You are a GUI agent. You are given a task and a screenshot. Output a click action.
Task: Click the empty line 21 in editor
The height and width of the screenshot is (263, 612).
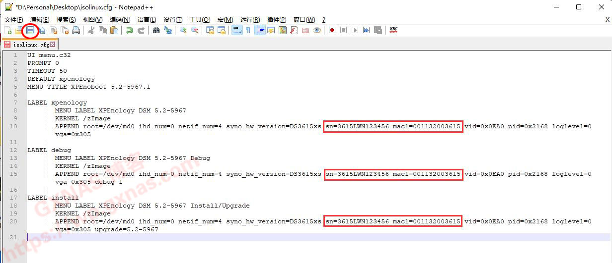(318, 237)
